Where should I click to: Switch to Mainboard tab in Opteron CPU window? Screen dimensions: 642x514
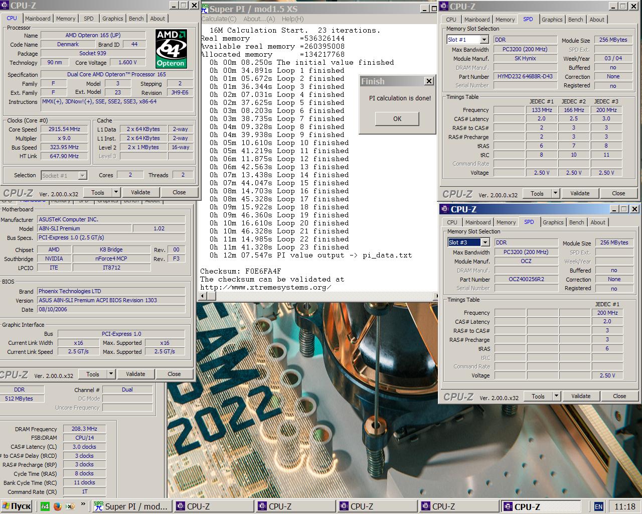pos(38,19)
